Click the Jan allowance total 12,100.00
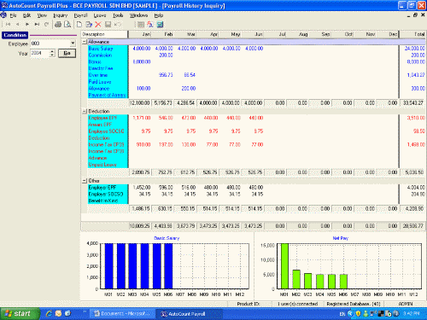427x320 pixels. click(140, 103)
